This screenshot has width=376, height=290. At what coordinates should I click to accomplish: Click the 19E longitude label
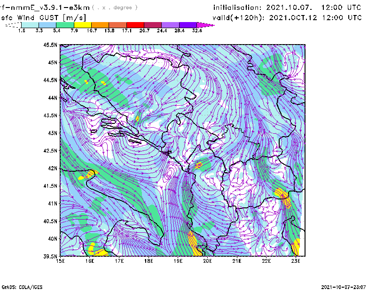click(178, 261)
